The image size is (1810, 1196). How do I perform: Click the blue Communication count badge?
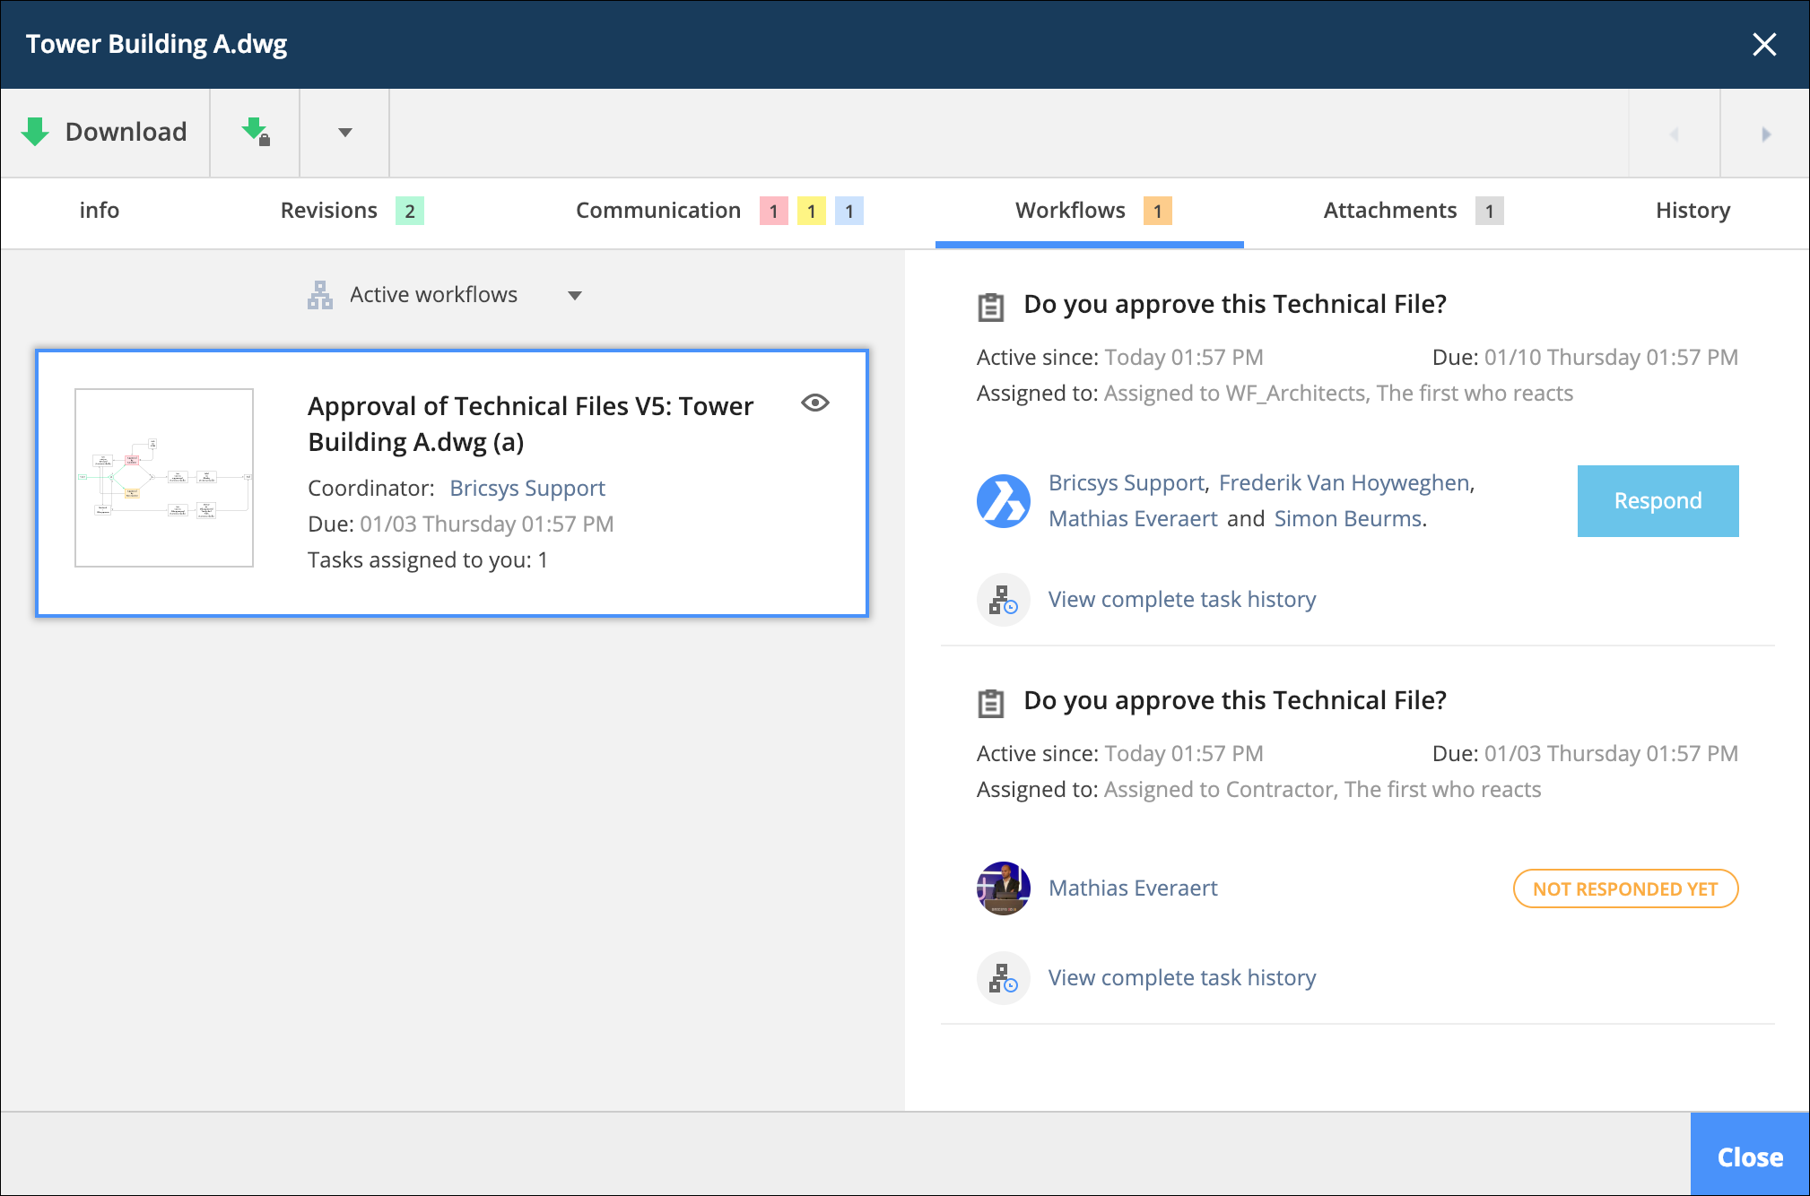pos(848,211)
